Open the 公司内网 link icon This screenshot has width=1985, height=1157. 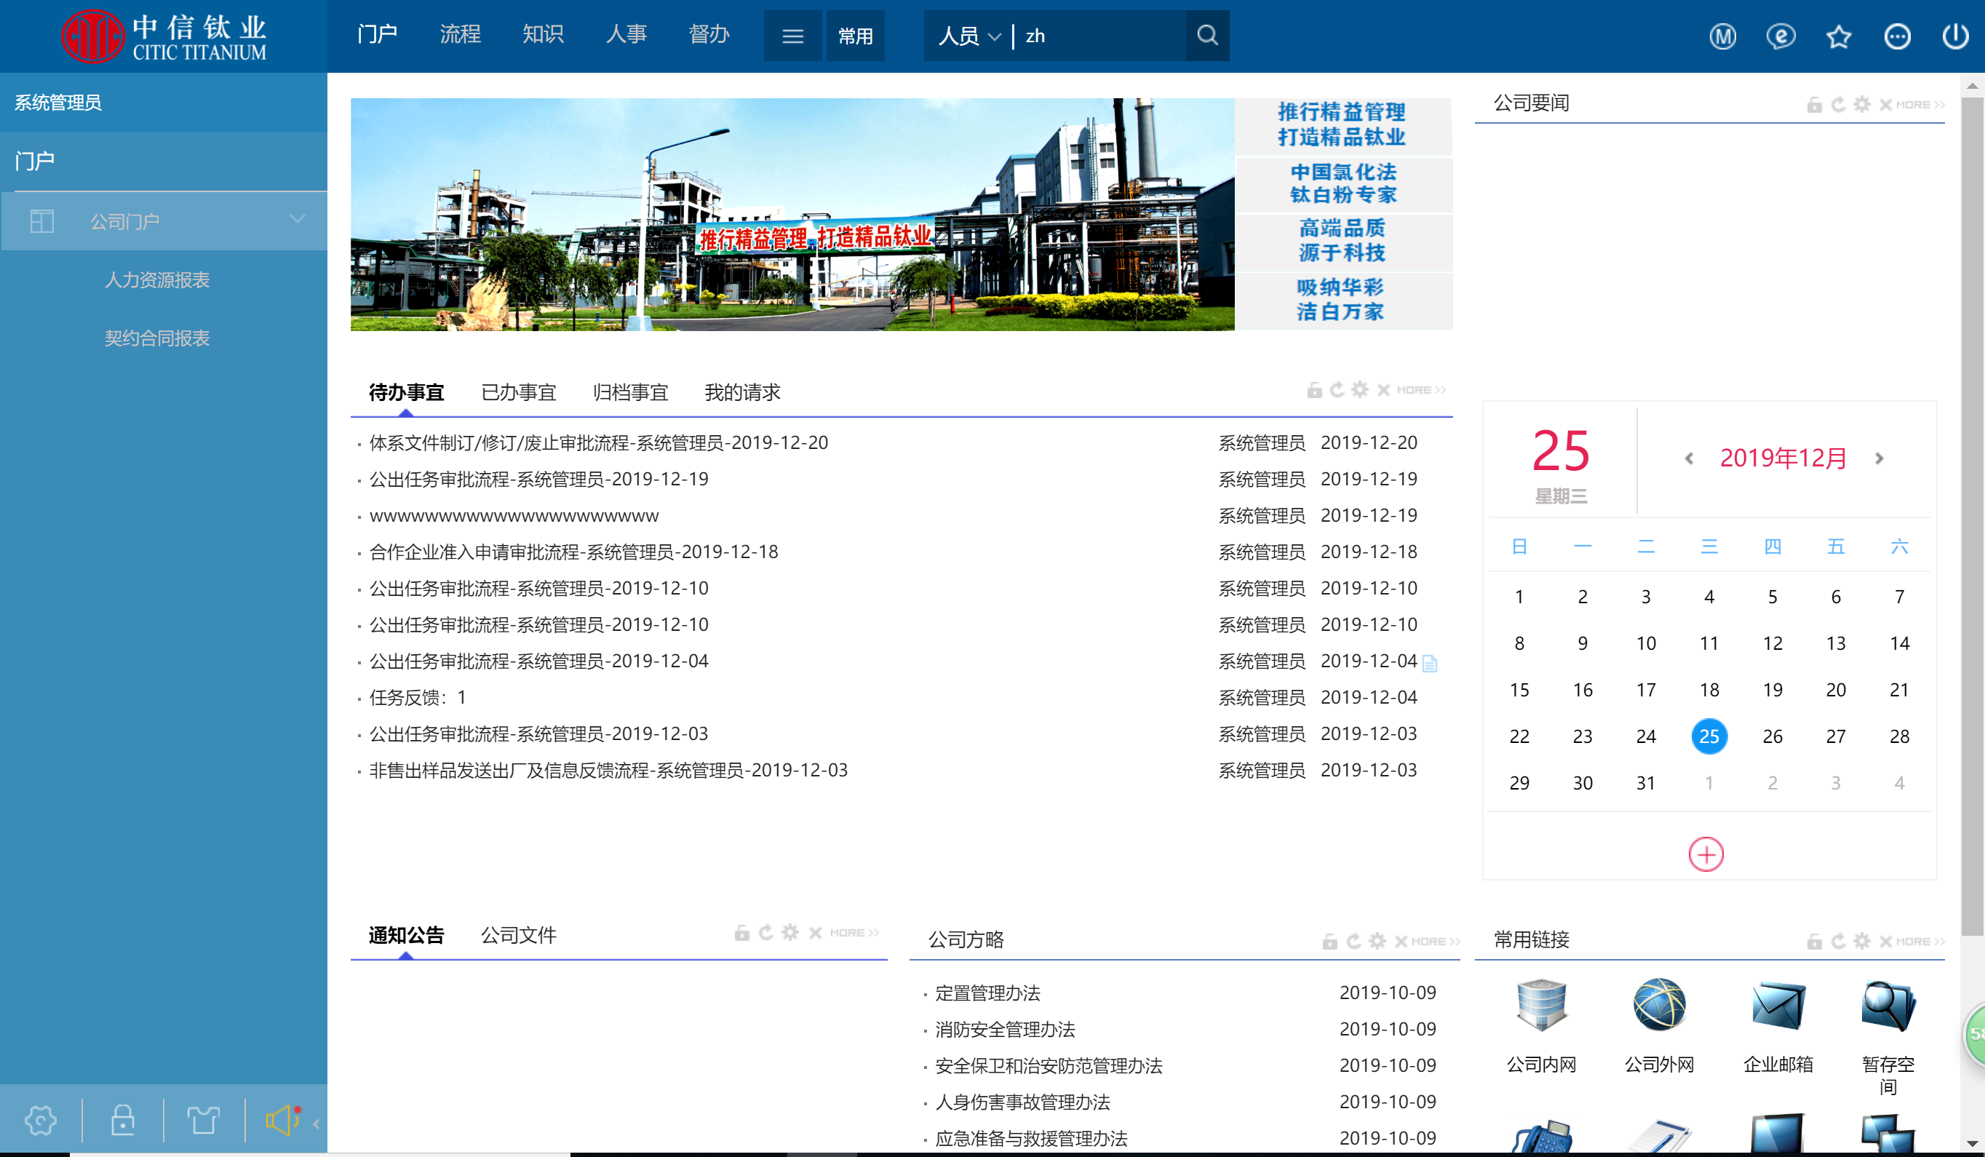click(1540, 1005)
